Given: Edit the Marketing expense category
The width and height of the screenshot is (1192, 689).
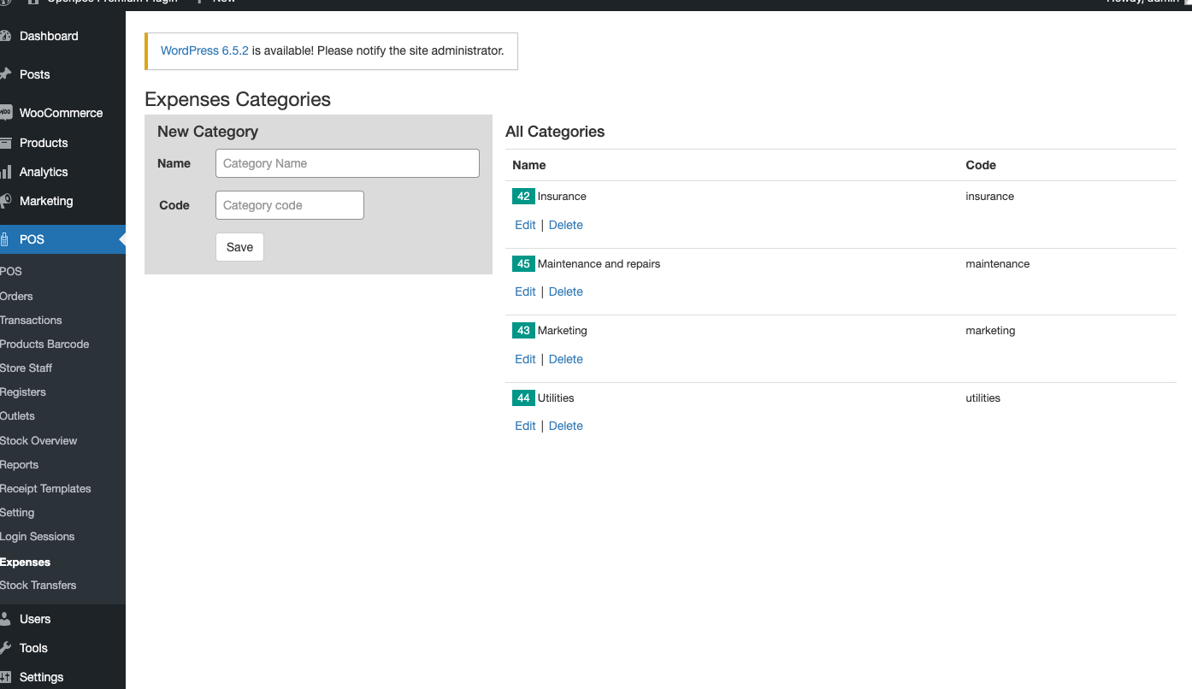Looking at the screenshot, I should (525, 359).
